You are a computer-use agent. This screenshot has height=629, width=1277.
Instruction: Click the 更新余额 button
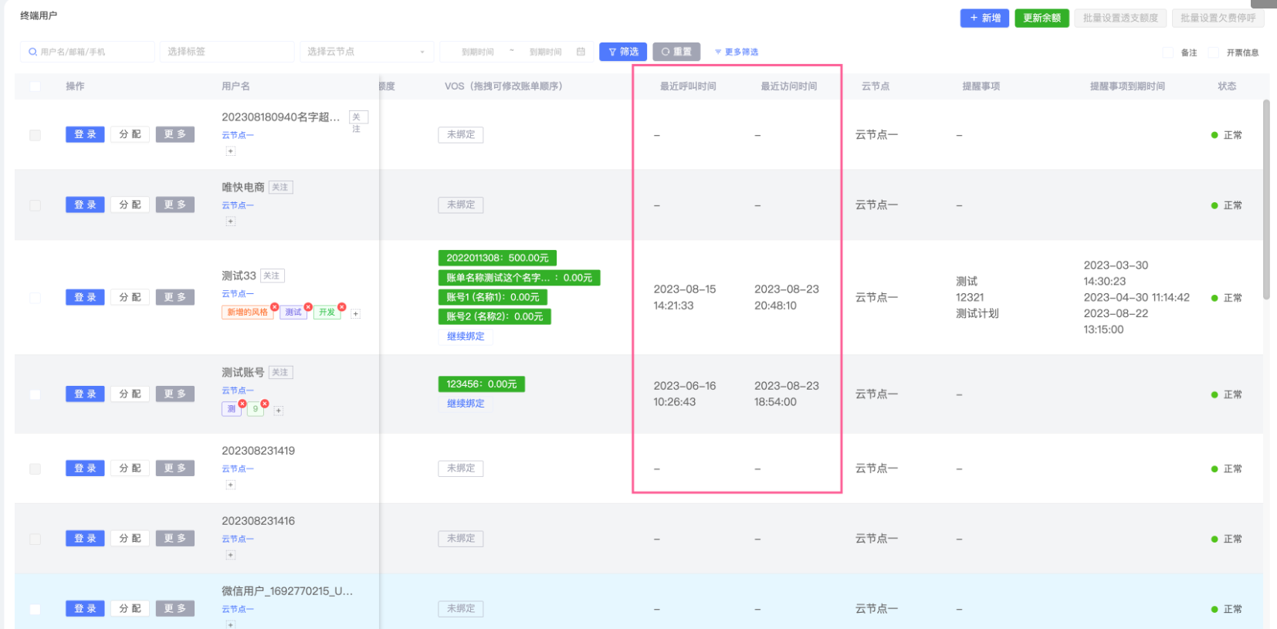[1041, 18]
